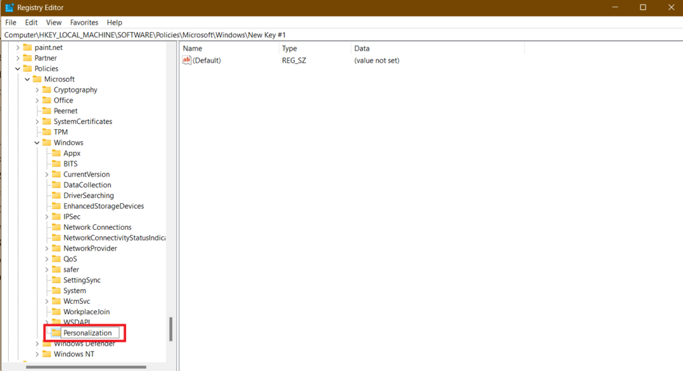Click the folder icon beside SettingSync
The image size is (683, 371).
[56, 280]
